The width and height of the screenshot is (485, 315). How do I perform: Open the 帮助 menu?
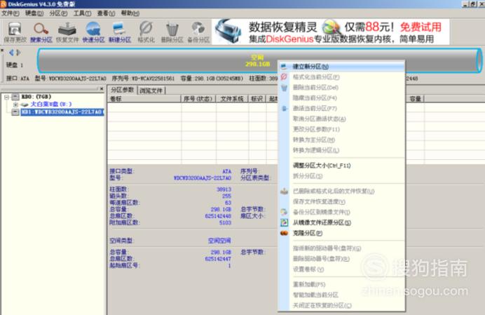click(130, 13)
